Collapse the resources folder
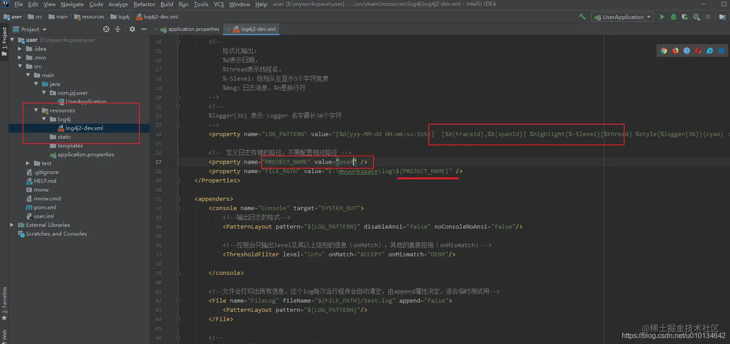This screenshot has height=344, width=730. (36, 110)
